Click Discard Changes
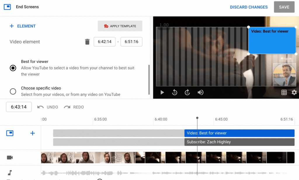The width and height of the screenshot is (299, 180). [249, 7]
